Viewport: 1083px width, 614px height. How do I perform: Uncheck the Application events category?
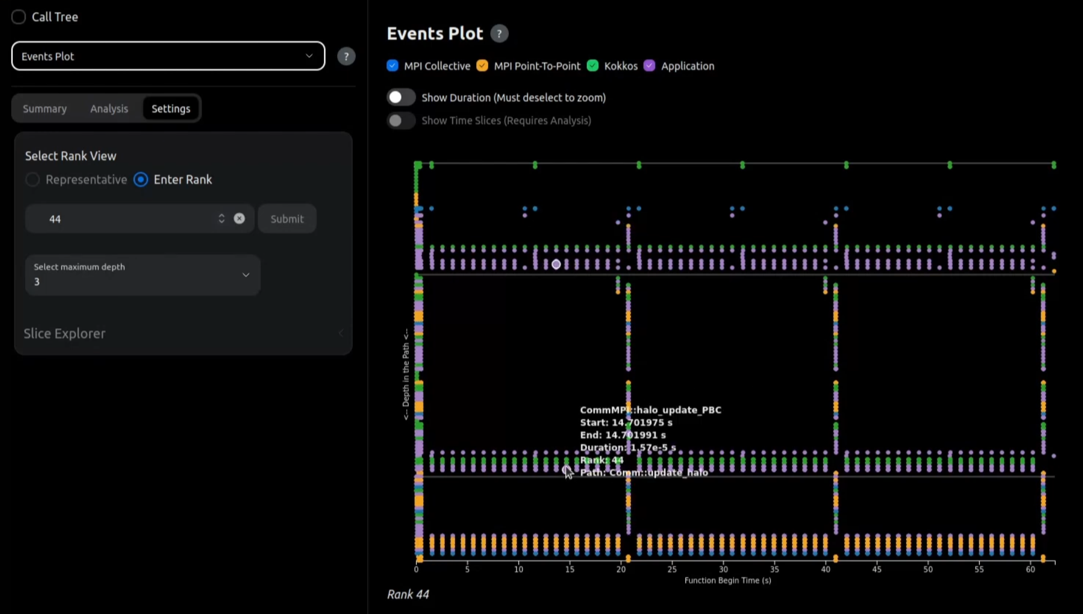650,66
